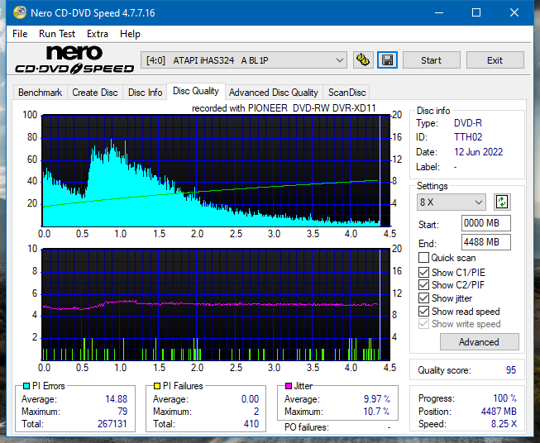Expand the ATAPI iHAS324 drive dropdown
540x443 pixels.
(243, 60)
